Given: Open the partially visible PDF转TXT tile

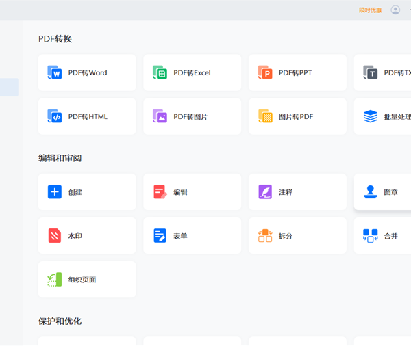Looking at the screenshot, I should tap(386, 73).
